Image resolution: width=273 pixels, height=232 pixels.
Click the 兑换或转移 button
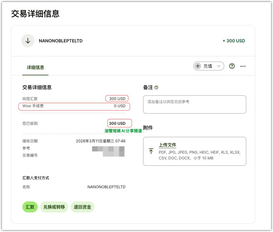pos(54,207)
